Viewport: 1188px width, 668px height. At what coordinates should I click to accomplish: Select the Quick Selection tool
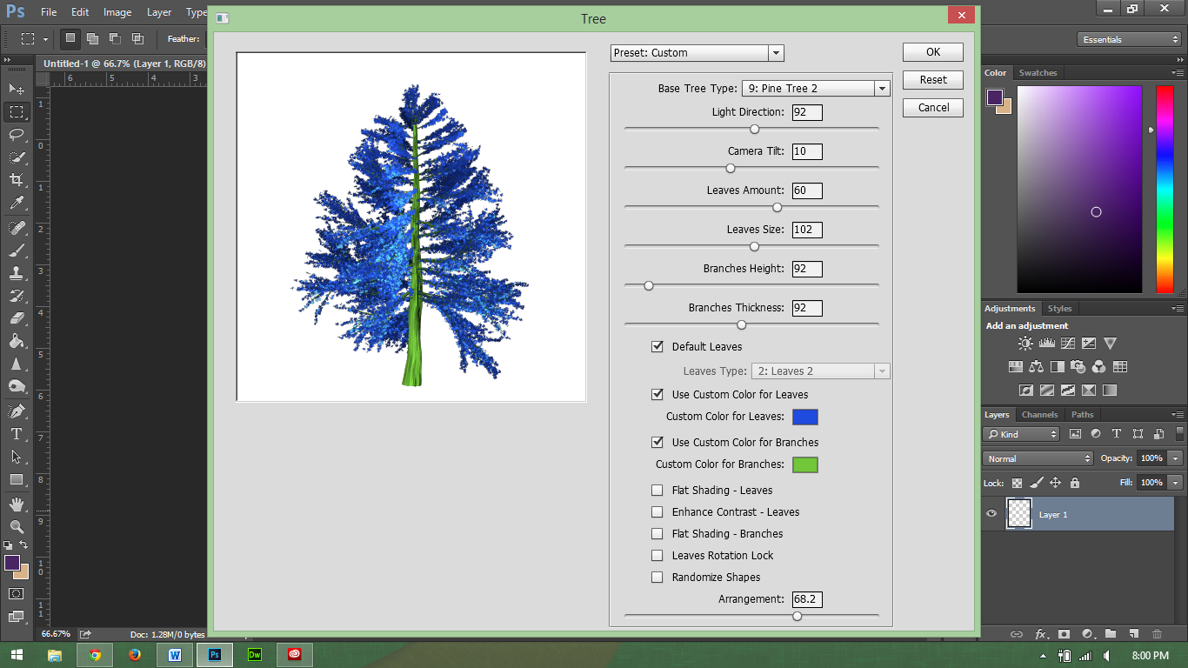pos(16,157)
